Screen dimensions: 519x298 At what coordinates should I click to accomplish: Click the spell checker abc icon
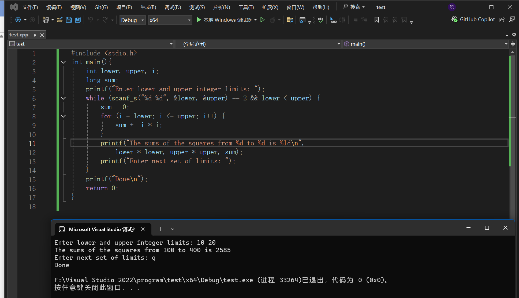(320, 20)
